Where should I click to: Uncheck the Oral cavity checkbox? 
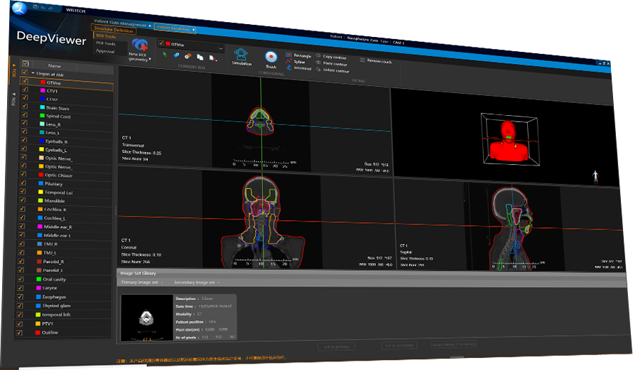(x=21, y=278)
